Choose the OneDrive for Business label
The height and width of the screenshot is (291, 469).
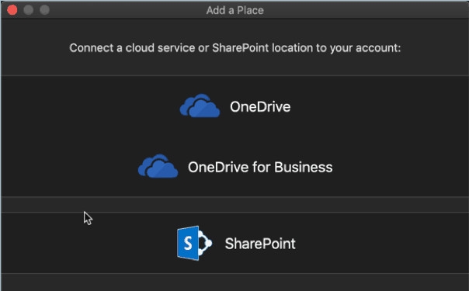pos(260,168)
